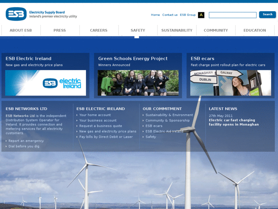Open the 'Electric car fast charging facility' news story
The width and height of the screenshot is (278, 209).
234,122
